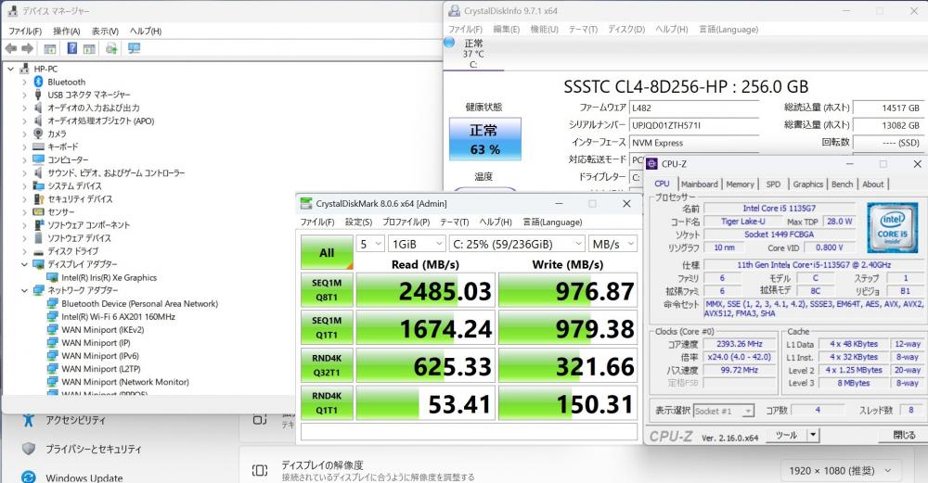928x483 pixels.
Task: Click the SEQ1M Q8T1 test button
Action: 327,289
